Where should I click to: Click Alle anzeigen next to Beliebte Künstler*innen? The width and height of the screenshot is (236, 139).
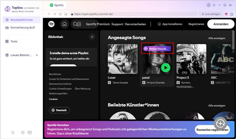[217, 106]
